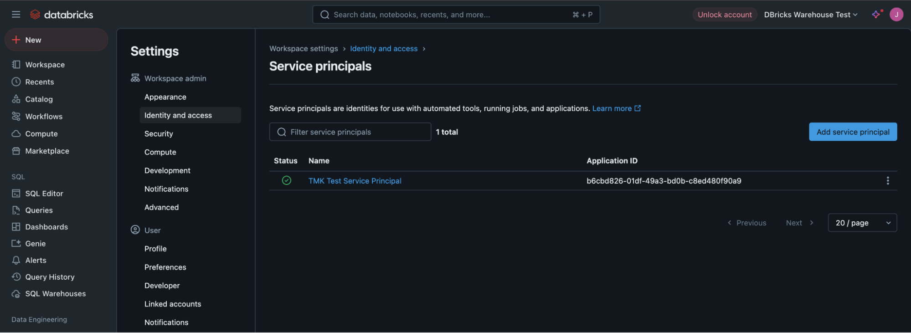Click the Queries file icon
The width and height of the screenshot is (911, 333).
click(16, 210)
